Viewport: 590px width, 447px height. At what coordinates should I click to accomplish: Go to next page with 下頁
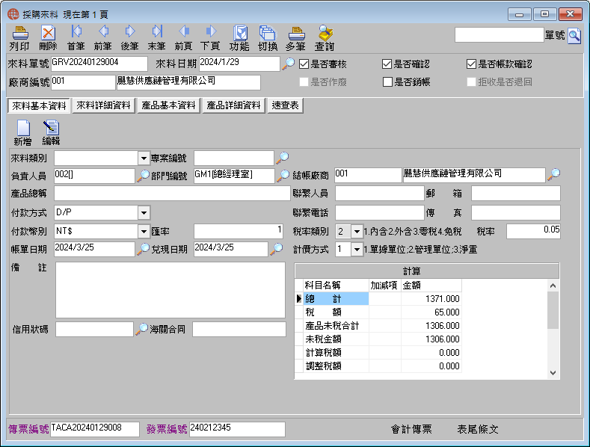tap(210, 38)
